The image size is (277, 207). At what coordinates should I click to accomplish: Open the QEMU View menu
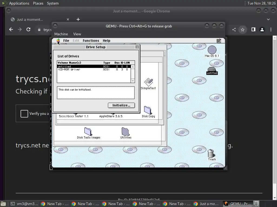[x=77, y=34]
